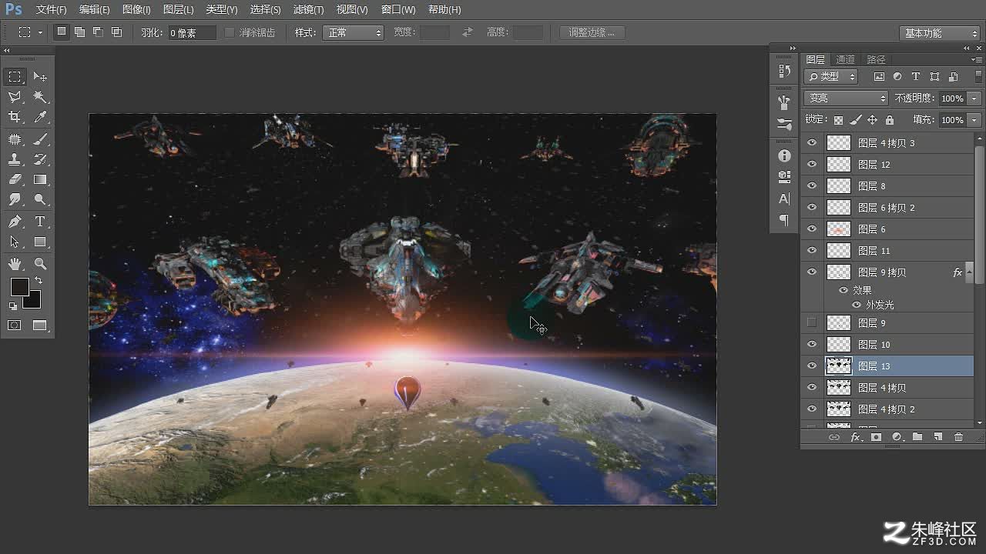The width and height of the screenshot is (986, 554).
Task: Click the 羽化 feather input field
Action: [192, 33]
